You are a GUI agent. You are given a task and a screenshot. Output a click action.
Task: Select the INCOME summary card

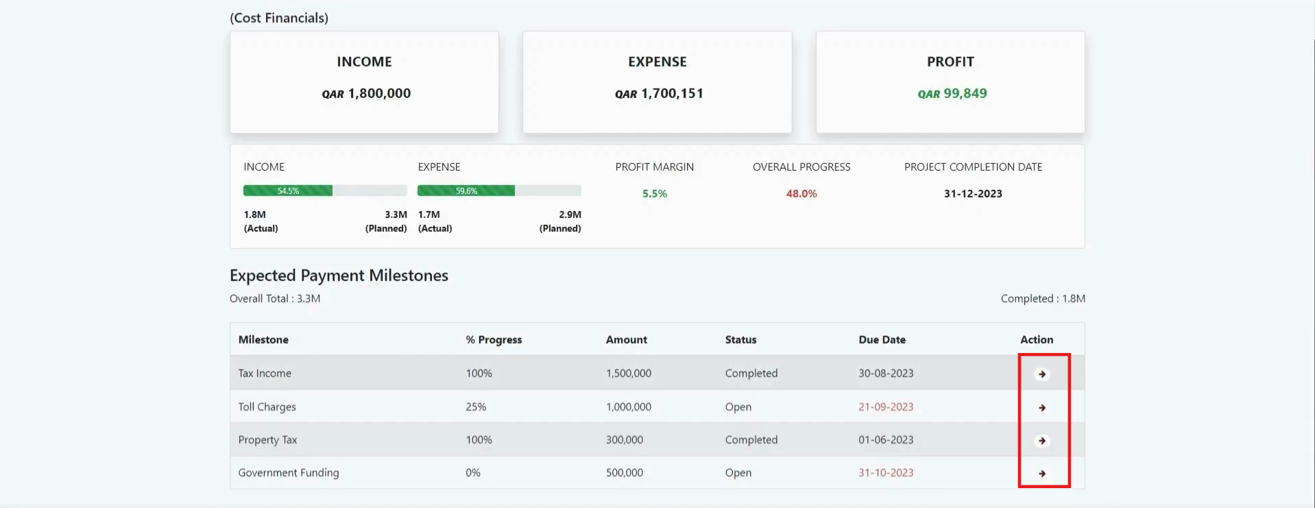click(x=364, y=82)
